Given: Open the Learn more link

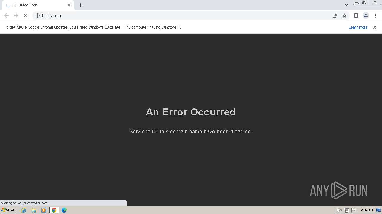Looking at the screenshot, I should click(x=358, y=27).
